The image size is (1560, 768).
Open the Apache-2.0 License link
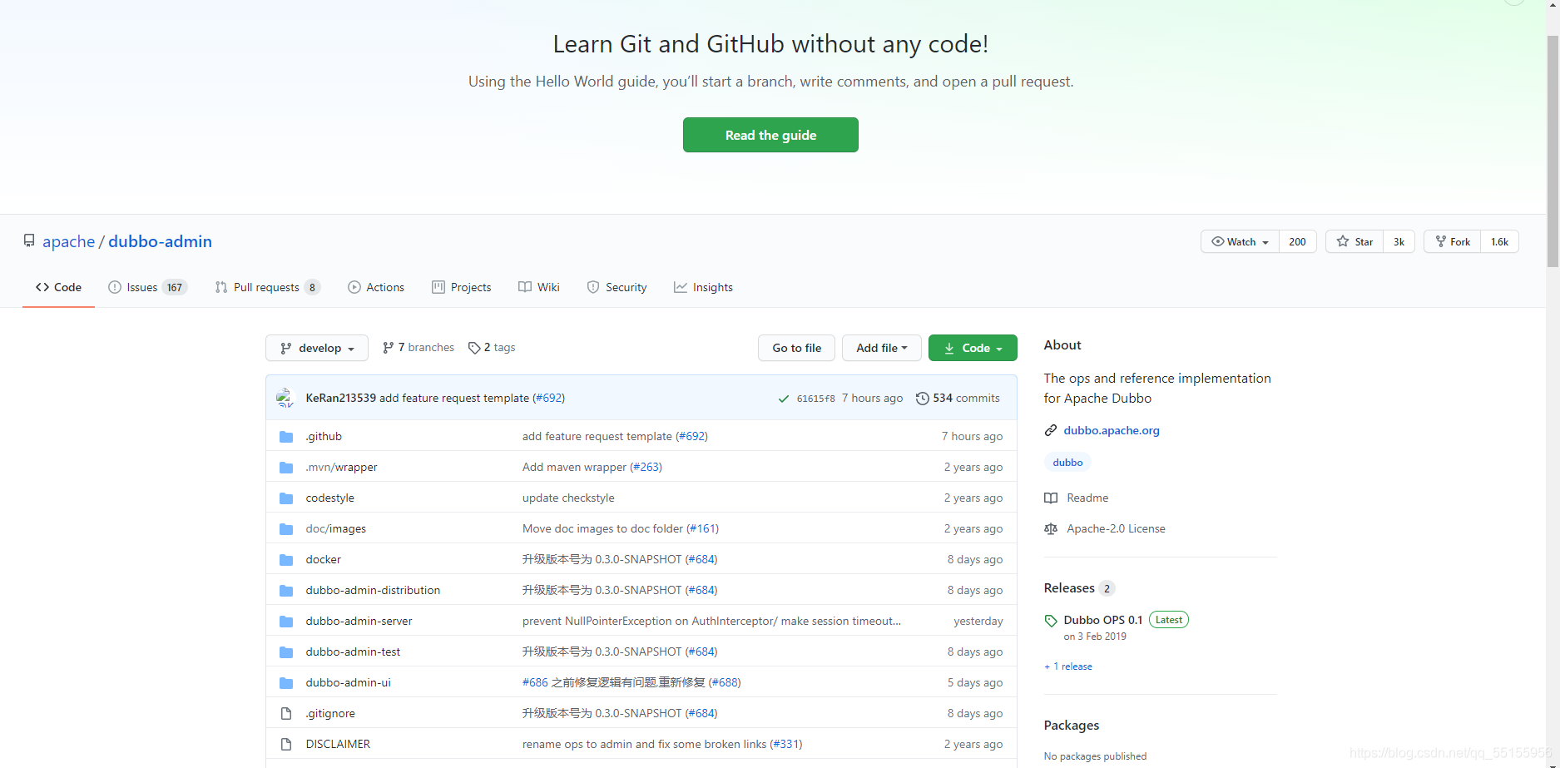1116,528
